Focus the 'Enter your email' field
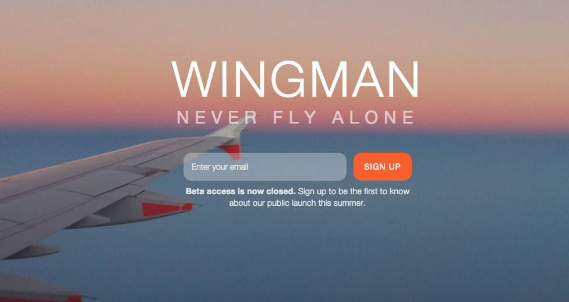 coord(265,167)
